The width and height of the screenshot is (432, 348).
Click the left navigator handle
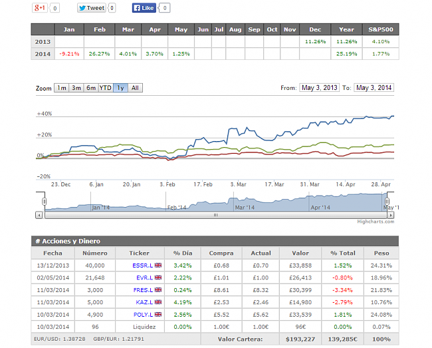pos(44,202)
